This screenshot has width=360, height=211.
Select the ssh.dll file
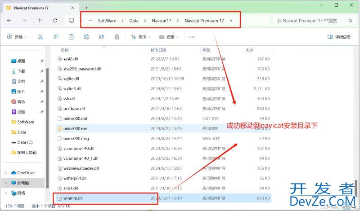(69, 99)
